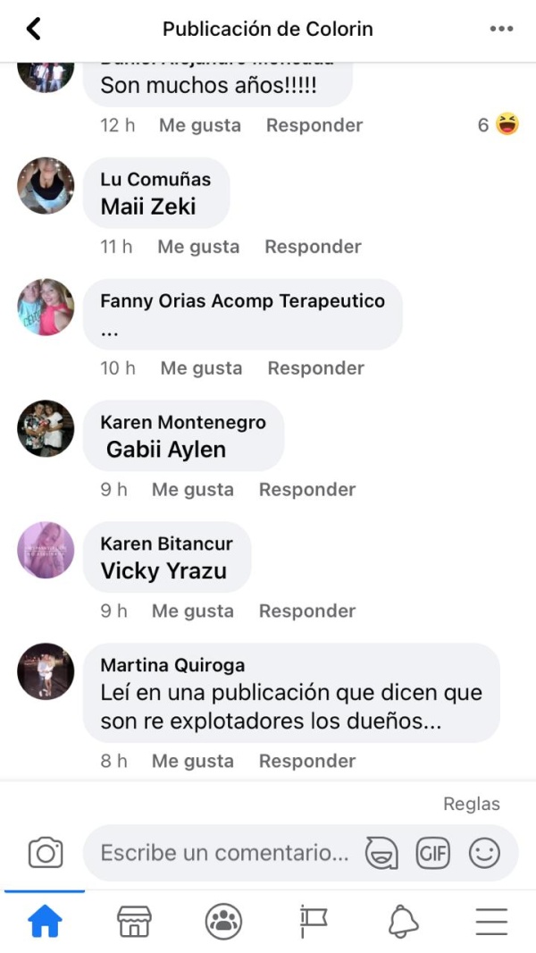Open Lu Comuñas profile picture
Screen dimensions: 536x953
click(x=46, y=186)
